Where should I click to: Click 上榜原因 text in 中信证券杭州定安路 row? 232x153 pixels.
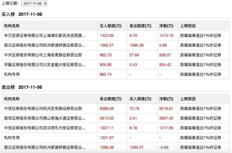tap(201, 109)
